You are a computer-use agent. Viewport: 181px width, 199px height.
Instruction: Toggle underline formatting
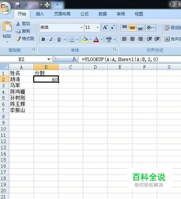[x=59, y=40]
